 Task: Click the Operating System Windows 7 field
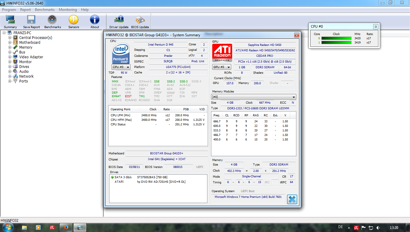(x=248, y=198)
